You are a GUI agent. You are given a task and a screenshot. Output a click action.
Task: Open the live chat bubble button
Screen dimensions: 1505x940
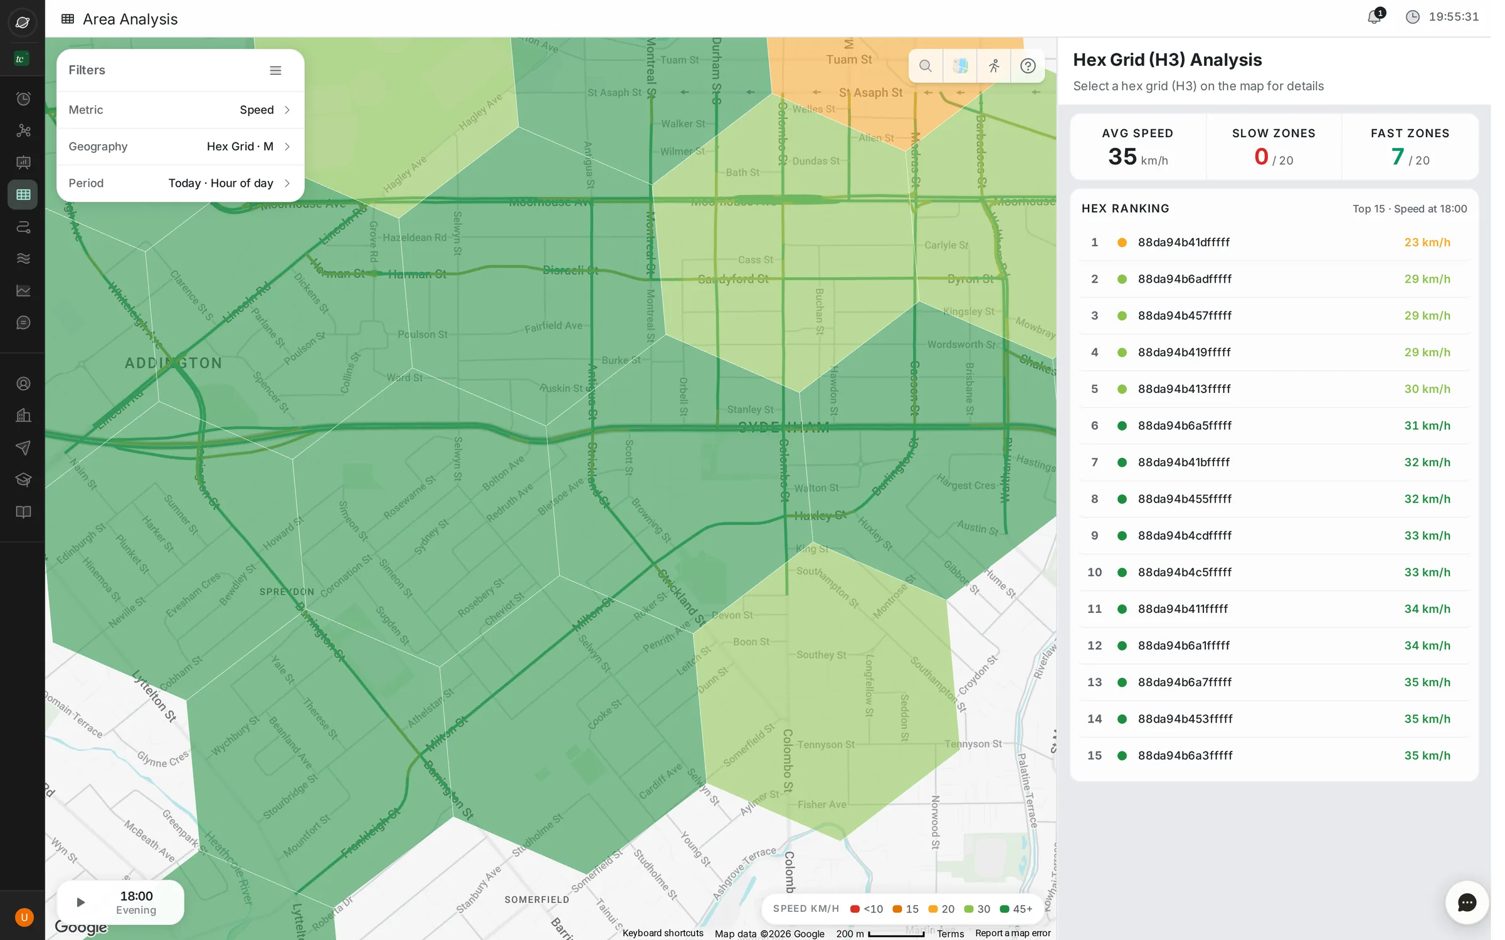click(1467, 902)
